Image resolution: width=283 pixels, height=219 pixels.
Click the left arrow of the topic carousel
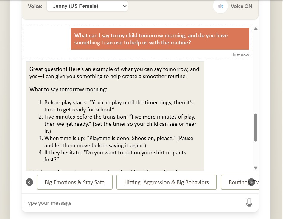pyautogui.click(x=29, y=182)
